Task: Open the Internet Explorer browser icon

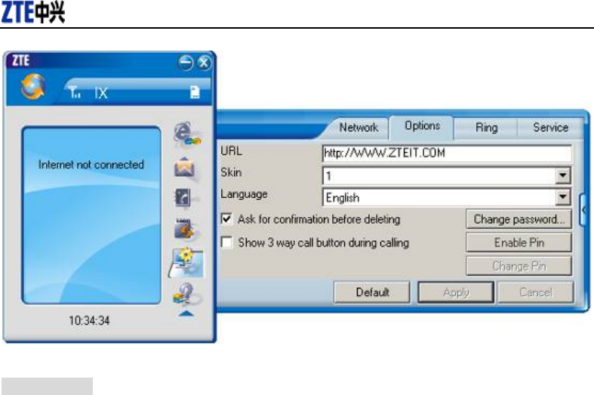Action: point(187,134)
